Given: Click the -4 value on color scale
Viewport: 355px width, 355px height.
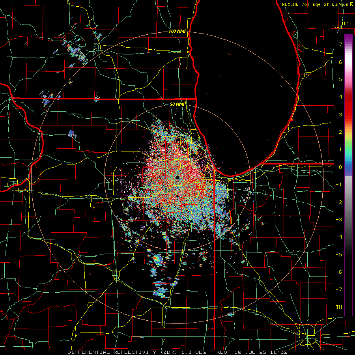Looking at the screenshot, I should point(339,237).
